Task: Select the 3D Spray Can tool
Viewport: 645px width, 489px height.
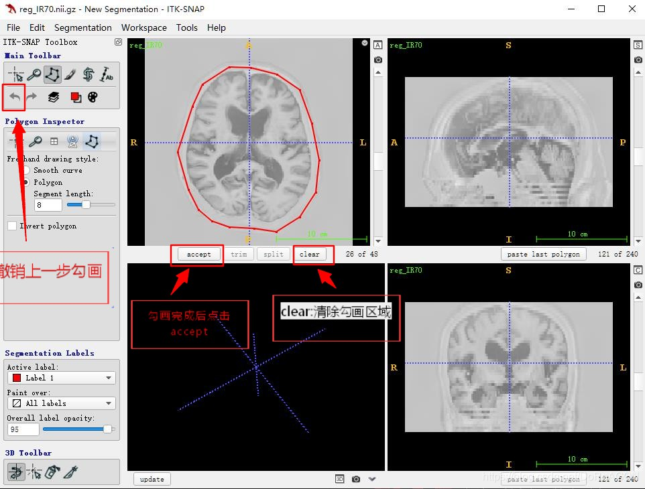Action: [x=52, y=472]
